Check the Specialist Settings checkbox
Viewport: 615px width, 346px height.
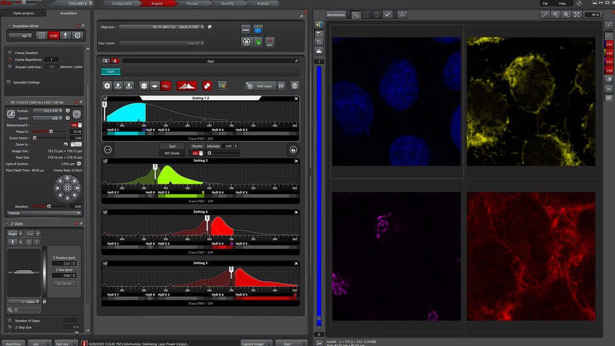point(9,82)
